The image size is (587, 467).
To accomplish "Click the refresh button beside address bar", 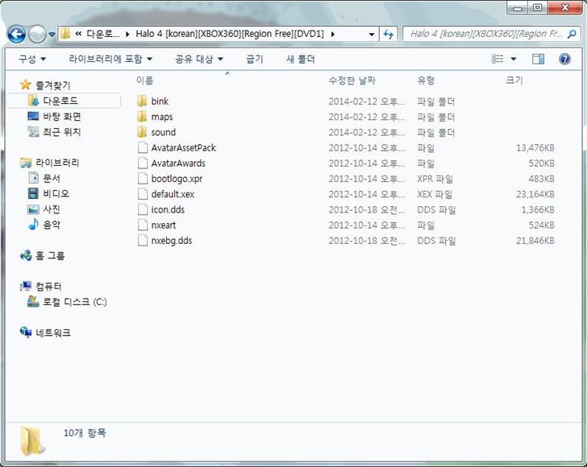I will (x=388, y=35).
